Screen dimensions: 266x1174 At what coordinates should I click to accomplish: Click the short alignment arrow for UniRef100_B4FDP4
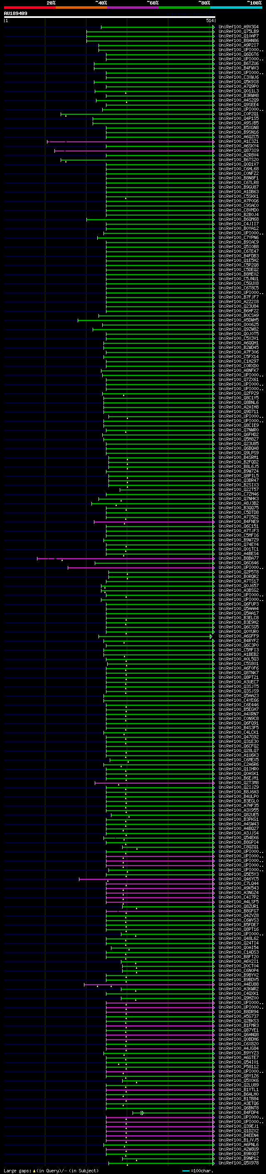[138, 1113]
